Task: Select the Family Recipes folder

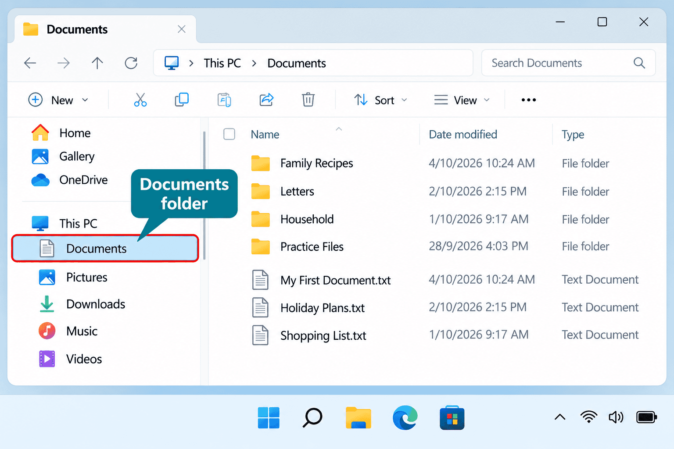Action: 316,163
